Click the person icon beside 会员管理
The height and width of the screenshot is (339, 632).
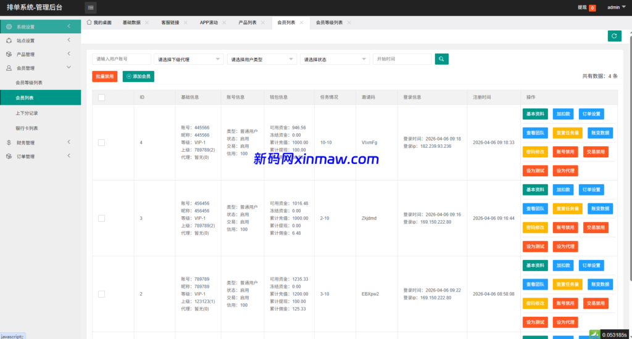pos(9,68)
